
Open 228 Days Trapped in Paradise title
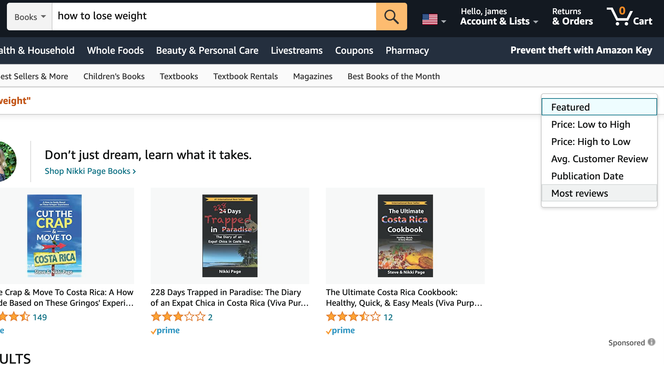tap(230, 298)
